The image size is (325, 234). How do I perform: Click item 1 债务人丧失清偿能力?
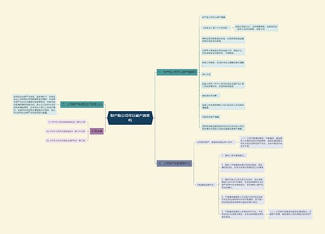click(233, 155)
